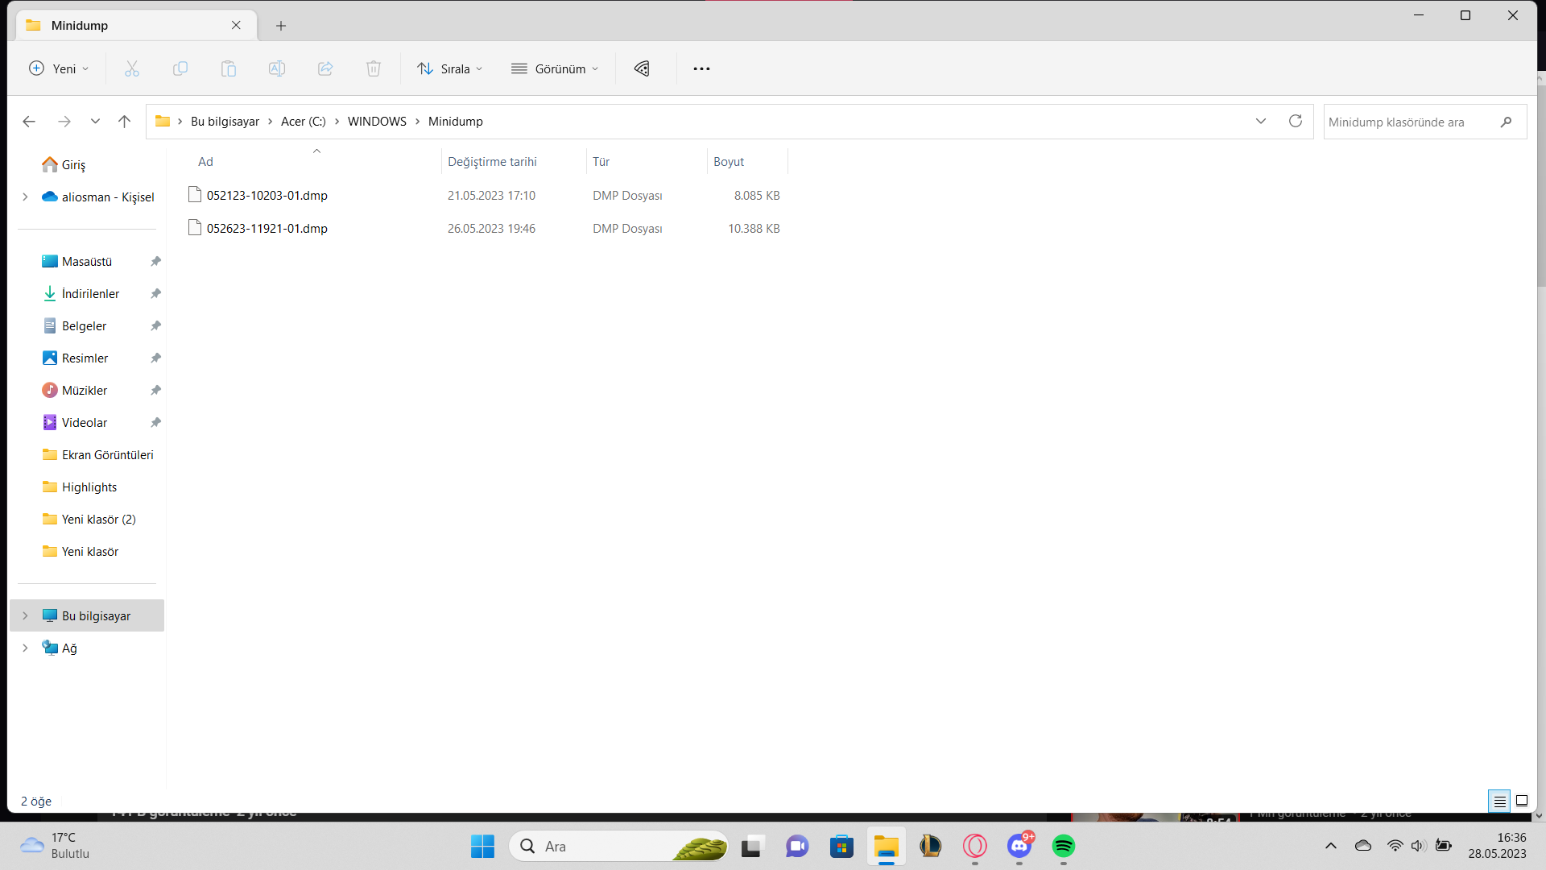Open the three-dots more options menu

pos(701,68)
